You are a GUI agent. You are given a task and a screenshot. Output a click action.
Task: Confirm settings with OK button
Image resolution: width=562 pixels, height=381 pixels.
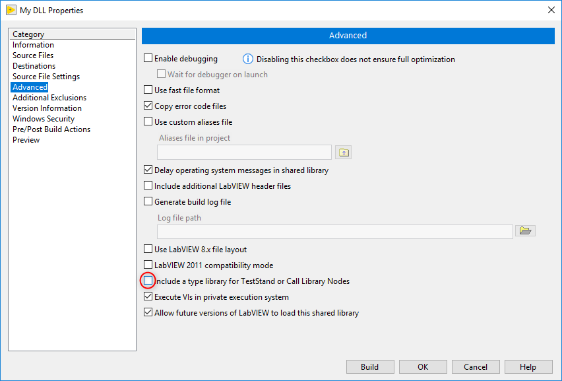[x=423, y=366]
